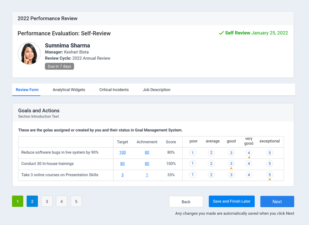Open Achievement link showing 1 course completed
309x225 pixels.
click(x=147, y=175)
